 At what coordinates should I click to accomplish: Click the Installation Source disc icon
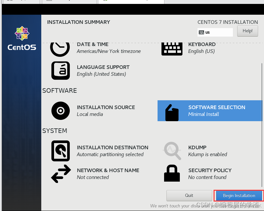pyautogui.click(x=61, y=111)
